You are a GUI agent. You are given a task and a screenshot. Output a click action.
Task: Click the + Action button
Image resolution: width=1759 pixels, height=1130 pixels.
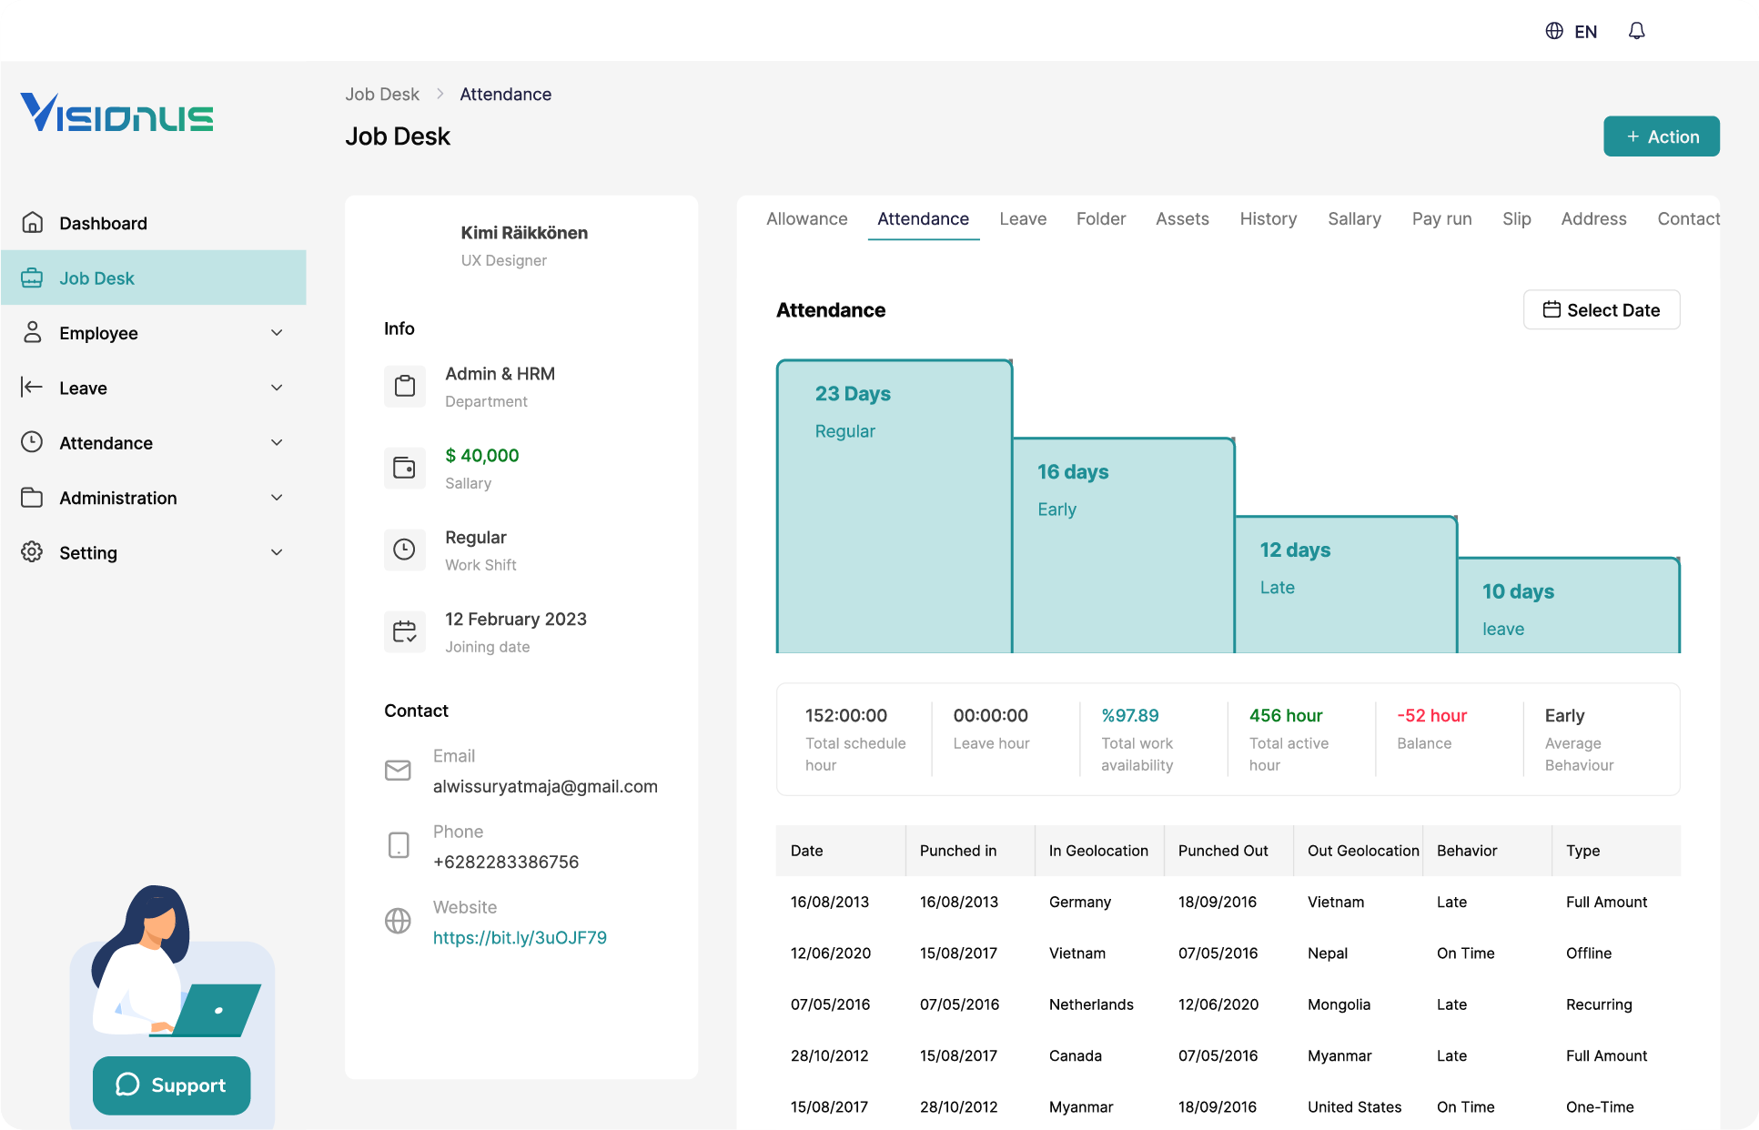tap(1661, 136)
